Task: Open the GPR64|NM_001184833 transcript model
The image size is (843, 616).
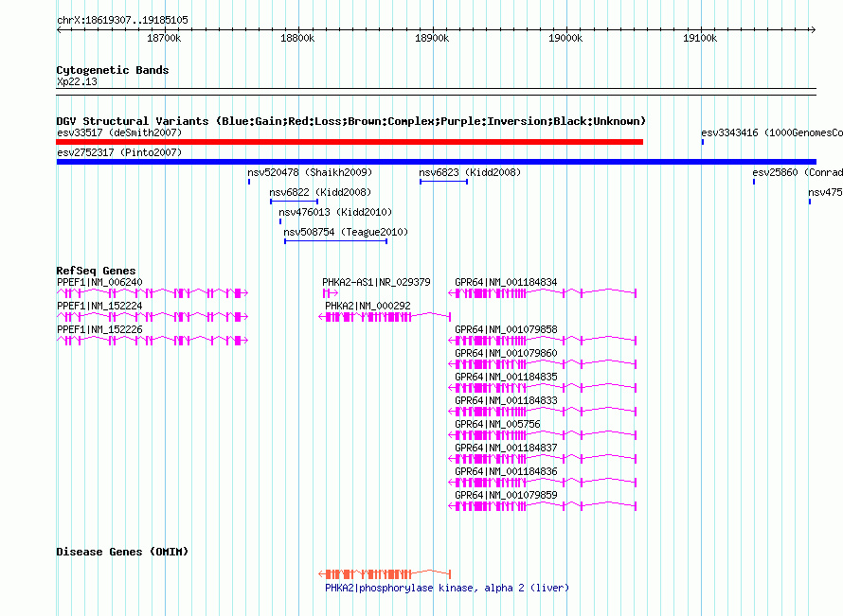Action: tap(543, 411)
